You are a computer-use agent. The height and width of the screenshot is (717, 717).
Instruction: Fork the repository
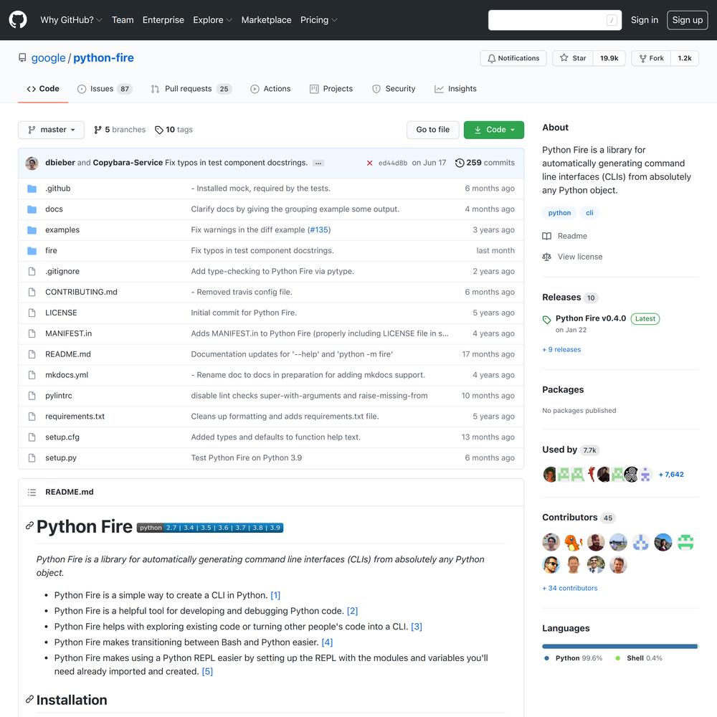pyautogui.click(x=651, y=58)
